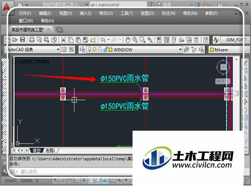Viewport: 251px width, 186px height.
Task: Select Match Properties brush icon
Action: pyautogui.click(x=86, y=40)
